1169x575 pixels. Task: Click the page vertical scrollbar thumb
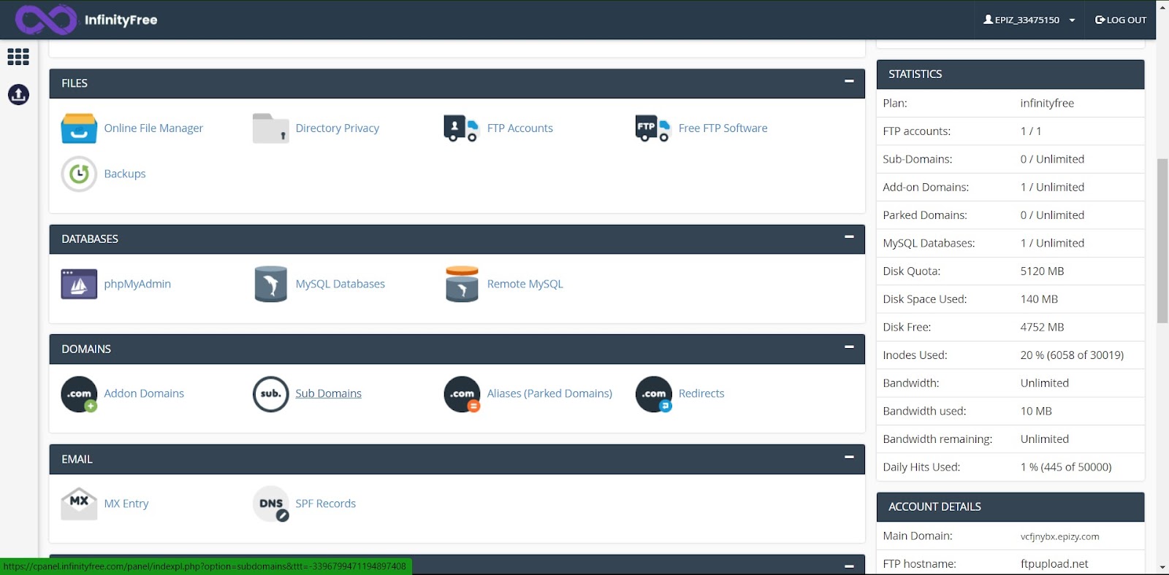pos(1162,241)
